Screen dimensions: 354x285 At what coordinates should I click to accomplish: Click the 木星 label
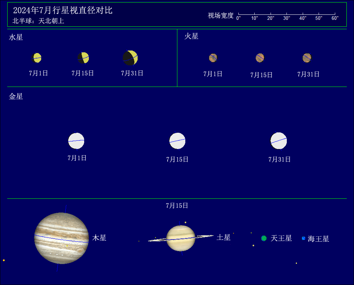click(99, 238)
